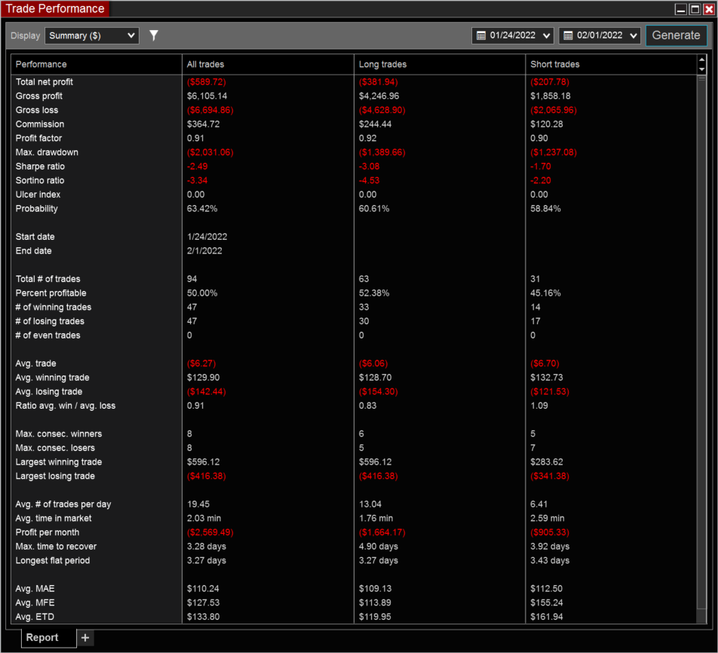Click Short trades largest losing ($341.38)
This screenshot has width=718, height=653.
tap(550, 477)
